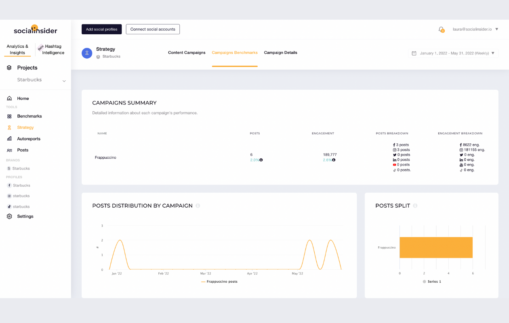Click the Facebook icon beside 3 posts
This screenshot has width=509, height=323.
(394, 145)
